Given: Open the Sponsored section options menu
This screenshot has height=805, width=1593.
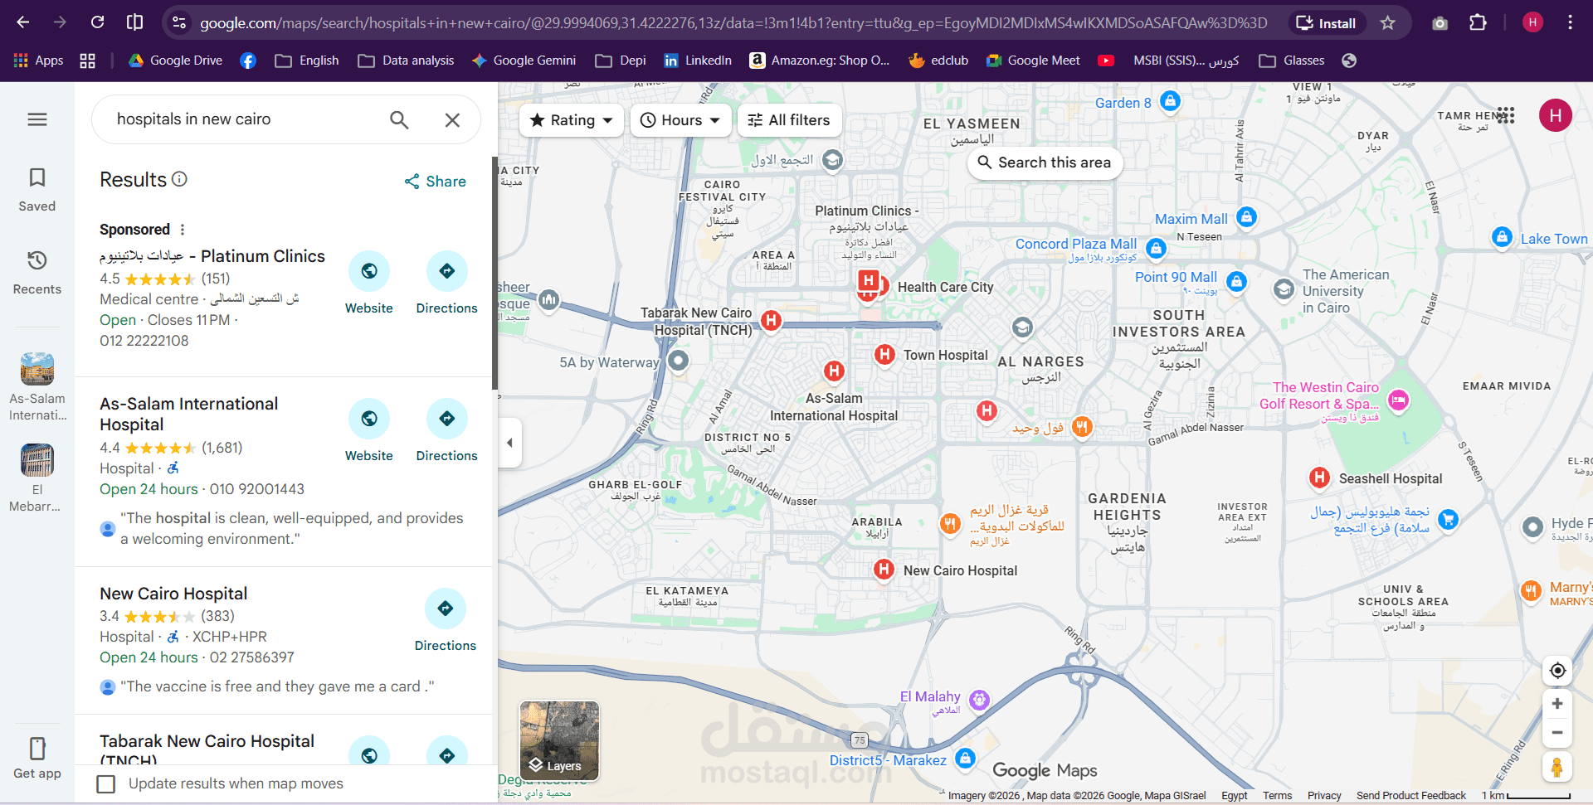Looking at the screenshot, I should pos(182,229).
